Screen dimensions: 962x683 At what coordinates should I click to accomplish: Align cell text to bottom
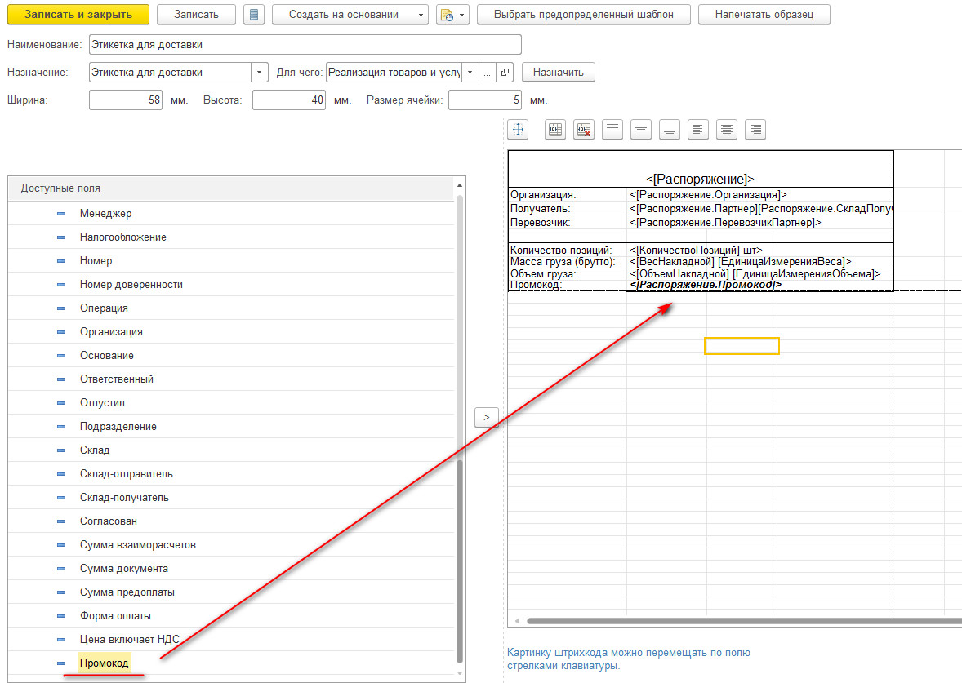[x=670, y=130]
